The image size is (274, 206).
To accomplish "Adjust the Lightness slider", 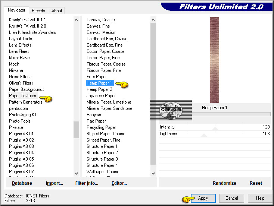I will [204, 135].
